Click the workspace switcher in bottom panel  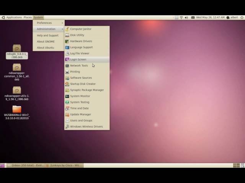pyautogui.click(x=236, y=165)
